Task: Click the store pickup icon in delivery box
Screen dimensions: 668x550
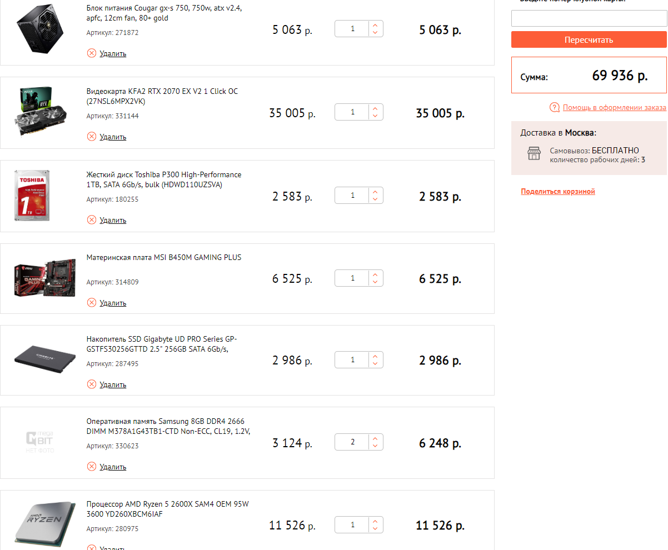Action: (x=534, y=154)
